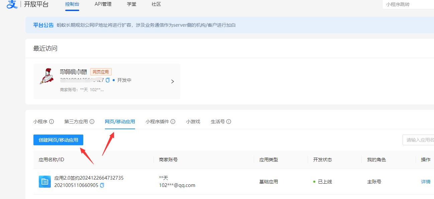The width and height of the screenshot is (434, 199).
Task: Click the 请输入应用名 search input
Action: pyautogui.click(x=418, y=140)
